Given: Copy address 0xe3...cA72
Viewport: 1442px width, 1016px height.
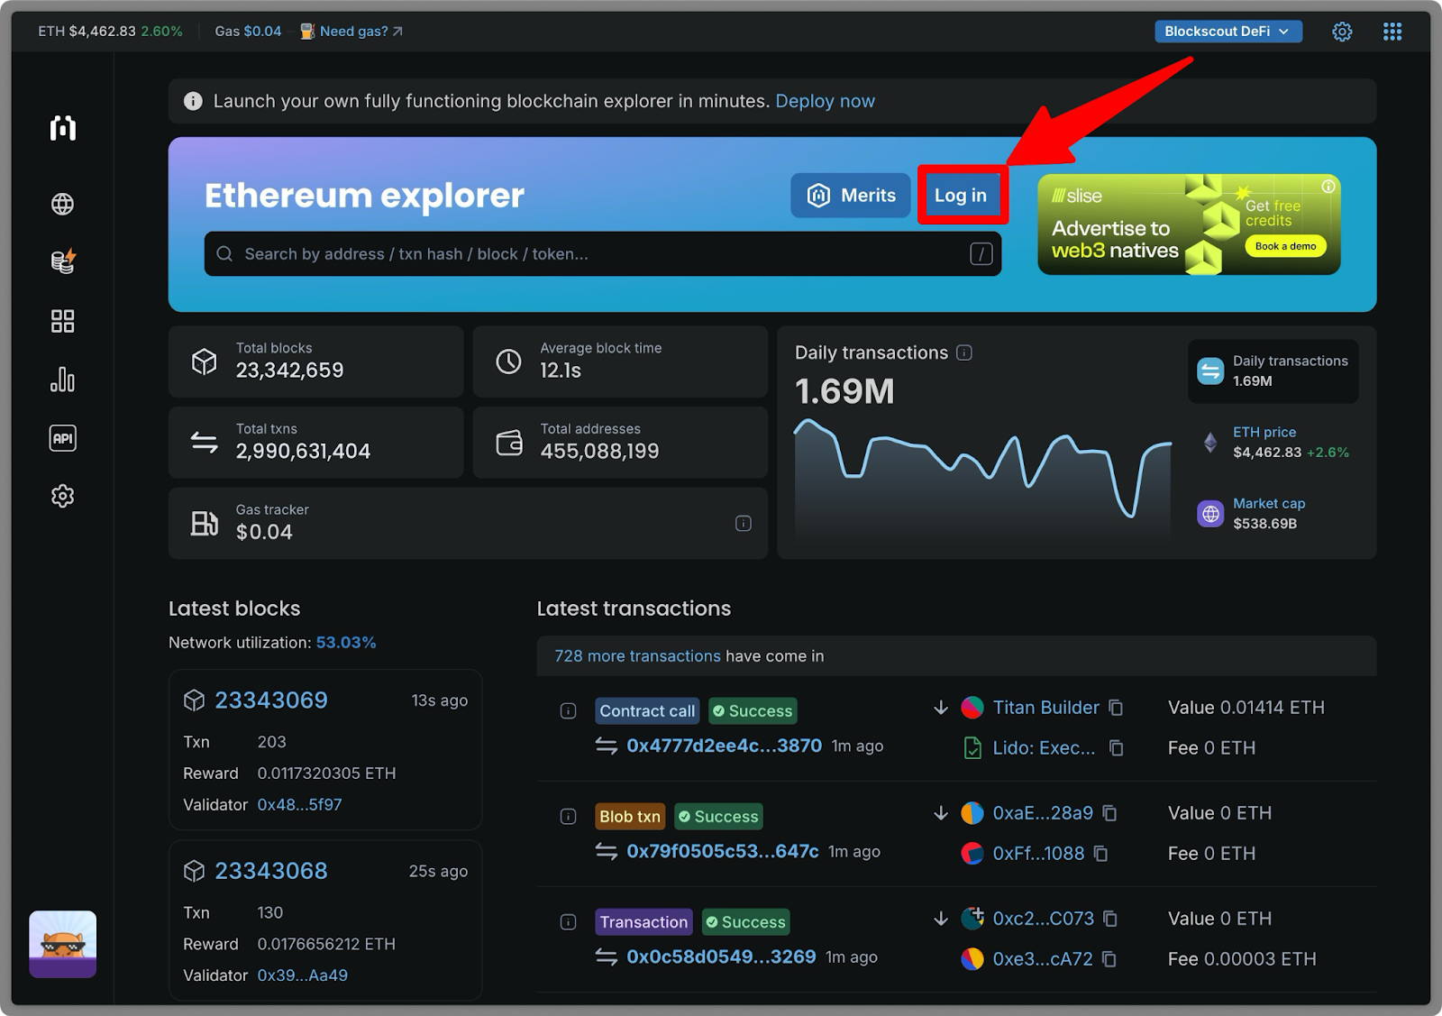Looking at the screenshot, I should coord(1109,959).
